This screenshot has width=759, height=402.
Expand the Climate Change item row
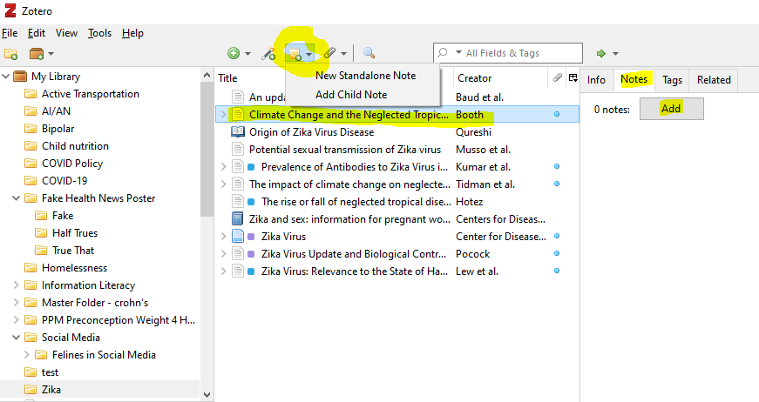(x=223, y=115)
